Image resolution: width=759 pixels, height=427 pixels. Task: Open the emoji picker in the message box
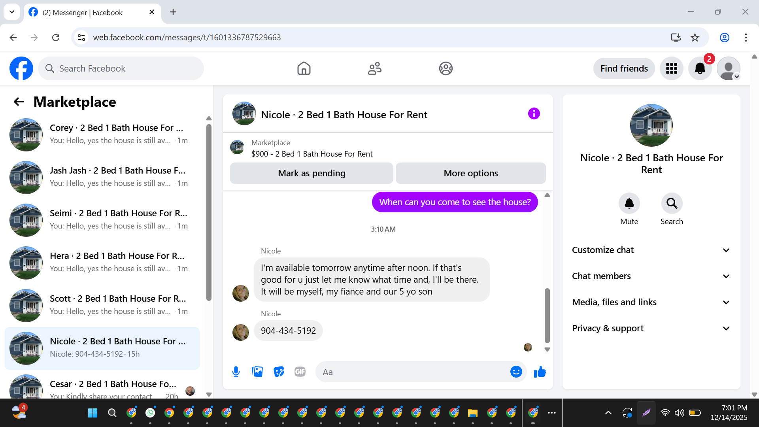coord(516,372)
